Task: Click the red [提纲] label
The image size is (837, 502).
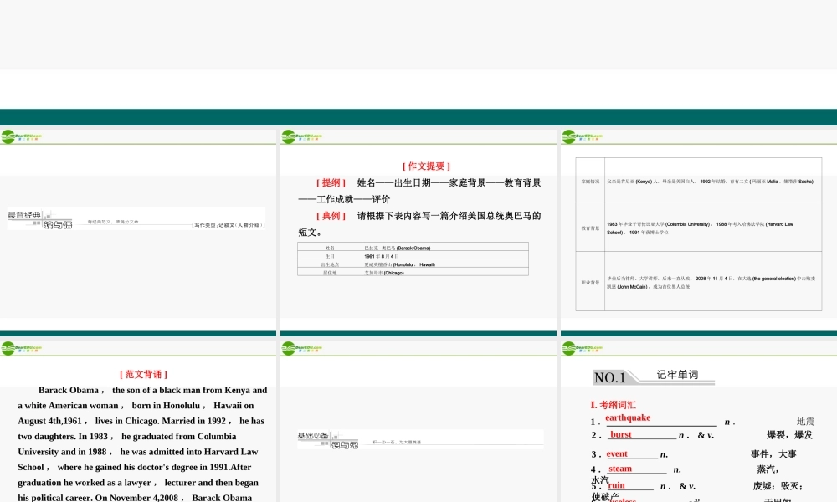Action: (x=331, y=183)
